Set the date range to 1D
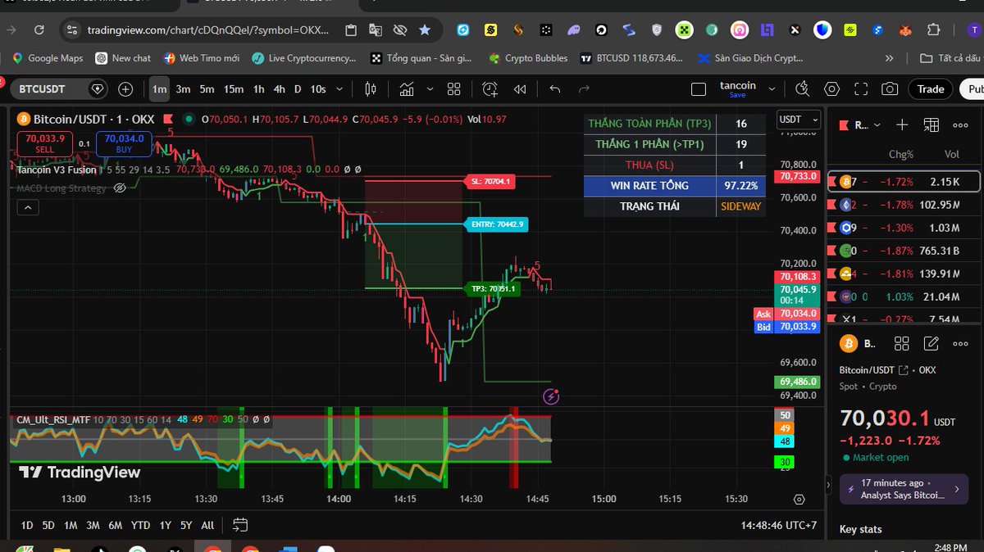The height and width of the screenshot is (552, 984). tap(27, 525)
